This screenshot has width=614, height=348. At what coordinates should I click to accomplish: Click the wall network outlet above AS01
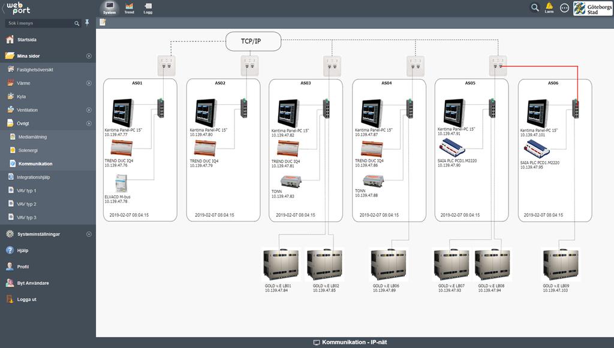(167, 65)
